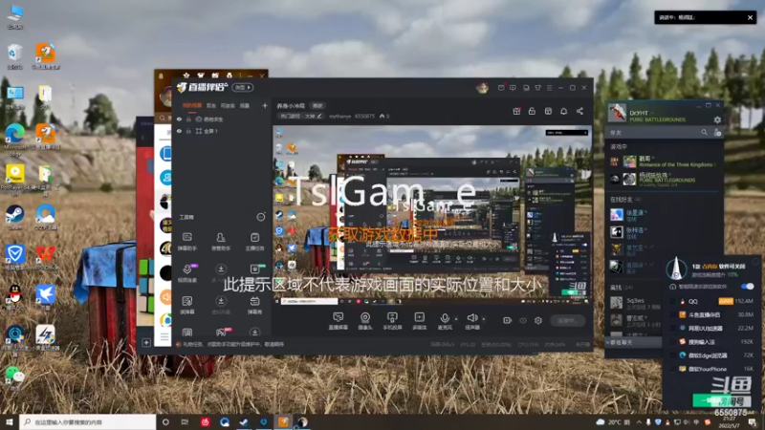Screen dimensions: 765x430
Task: Check the QQ process checkbox
Action: (673, 301)
